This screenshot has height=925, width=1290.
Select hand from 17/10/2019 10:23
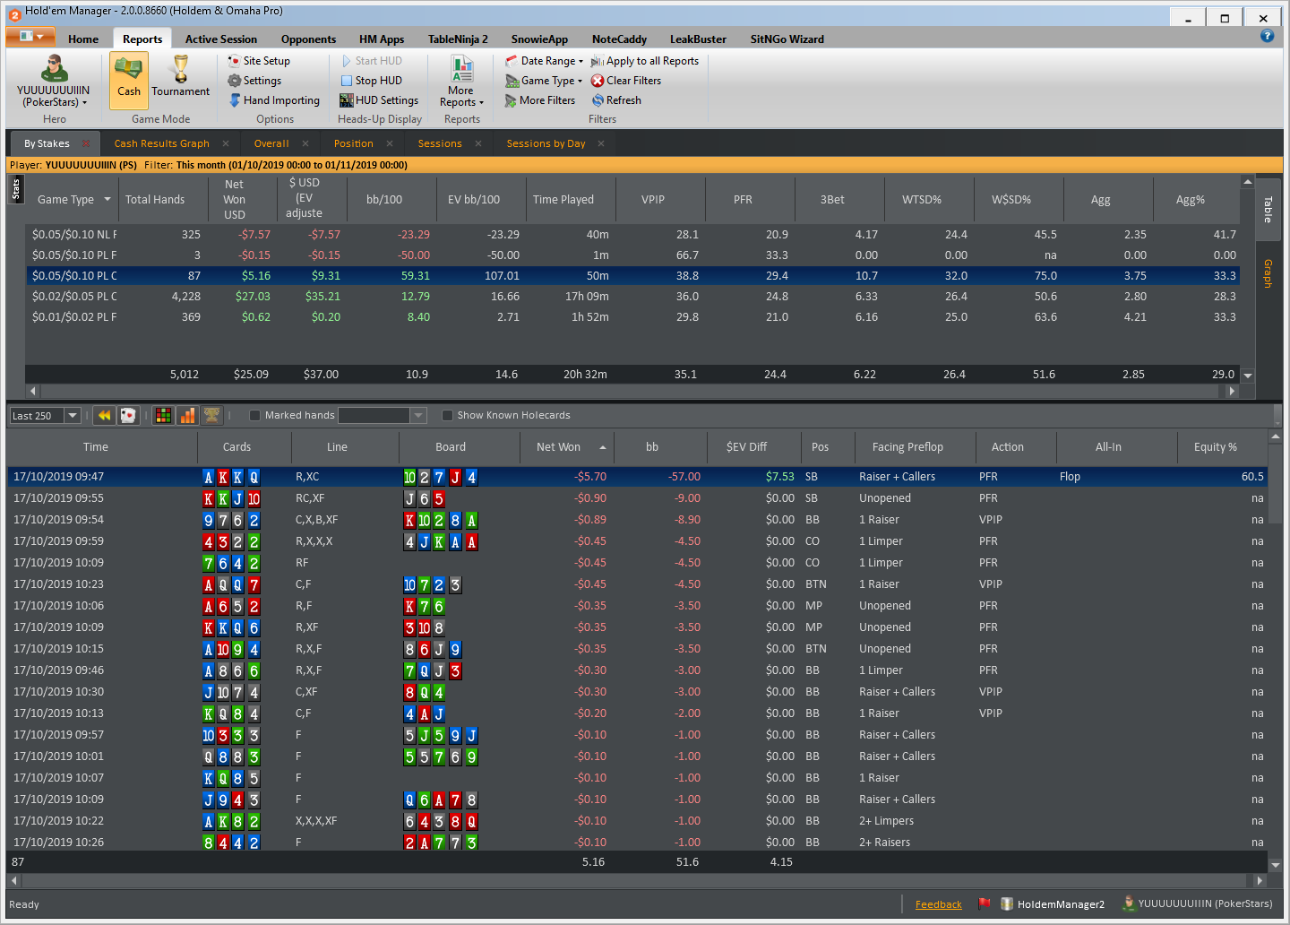tap(637, 584)
